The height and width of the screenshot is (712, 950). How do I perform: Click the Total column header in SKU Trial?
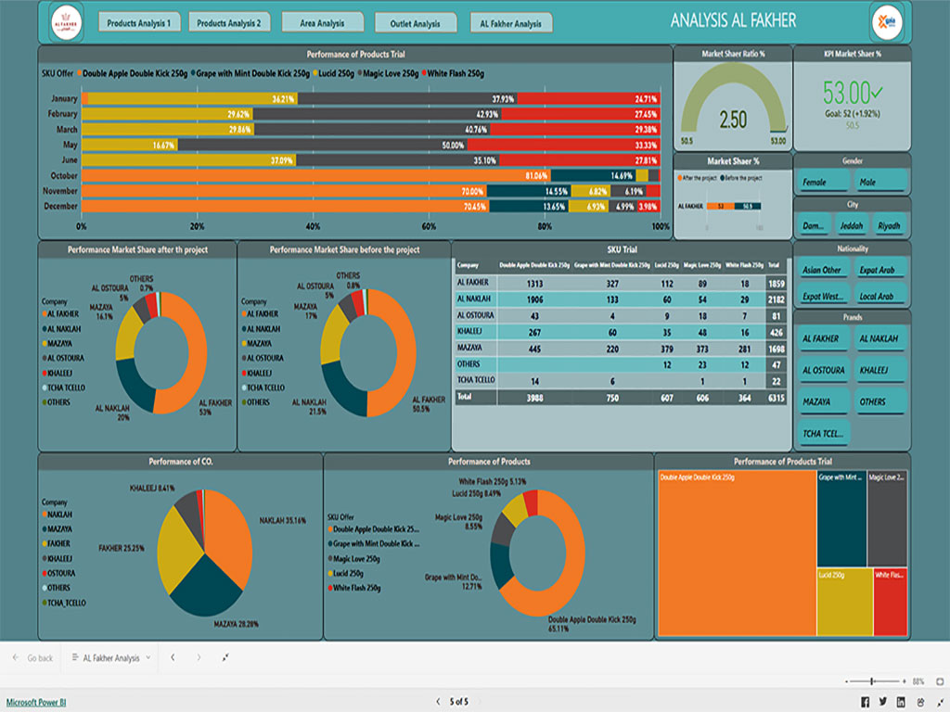(774, 265)
